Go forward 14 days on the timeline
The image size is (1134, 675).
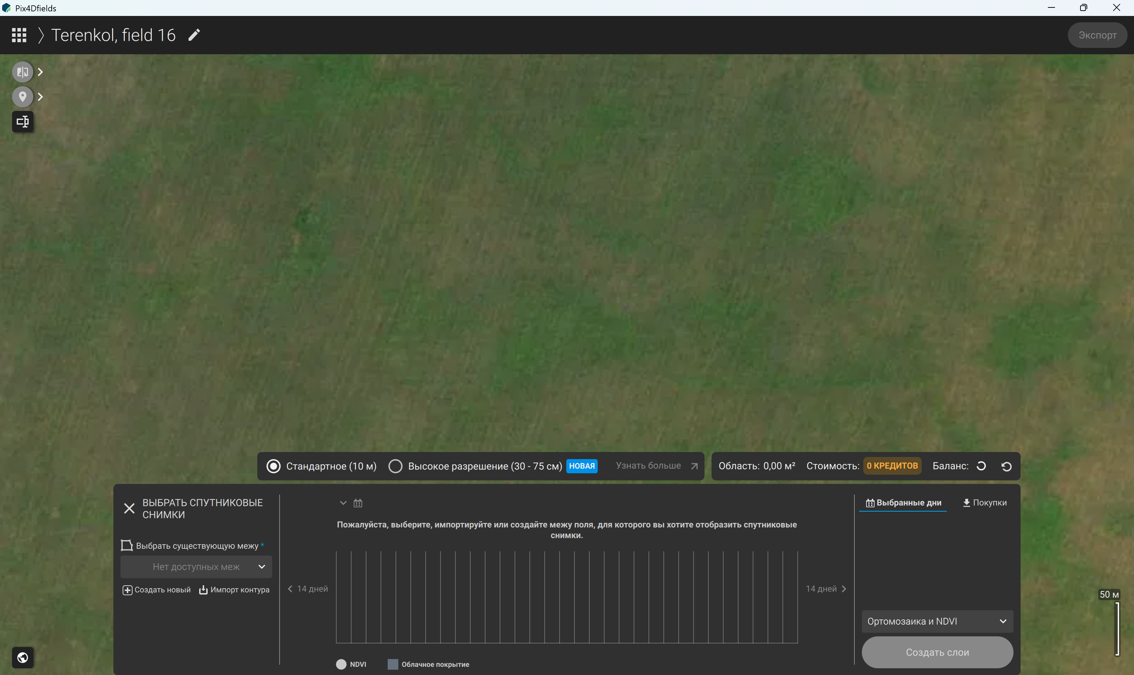pyautogui.click(x=826, y=588)
